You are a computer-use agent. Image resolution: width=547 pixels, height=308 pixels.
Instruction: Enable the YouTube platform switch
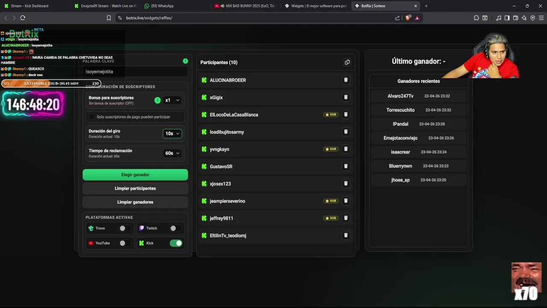click(x=125, y=243)
